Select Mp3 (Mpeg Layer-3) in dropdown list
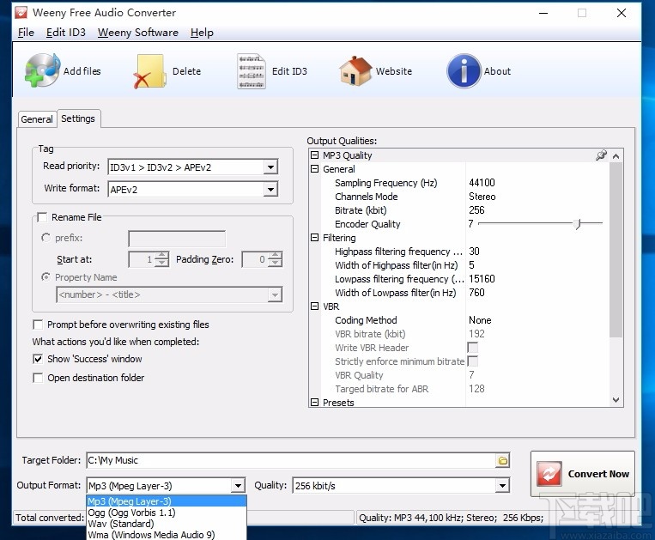The image size is (655, 540). (x=167, y=501)
